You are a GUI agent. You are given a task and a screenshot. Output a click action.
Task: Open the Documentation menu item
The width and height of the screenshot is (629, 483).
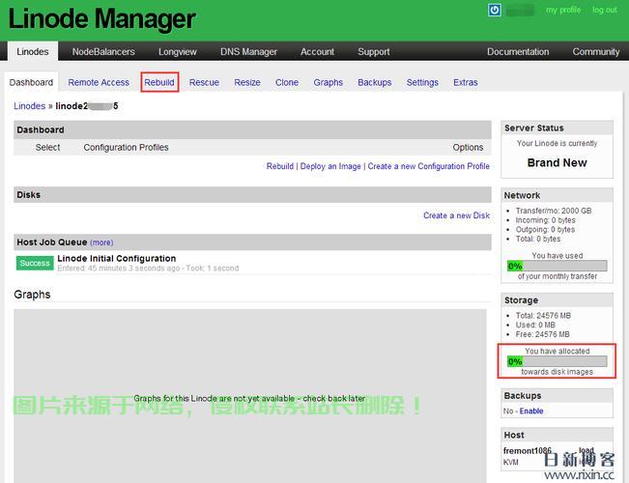pos(518,51)
